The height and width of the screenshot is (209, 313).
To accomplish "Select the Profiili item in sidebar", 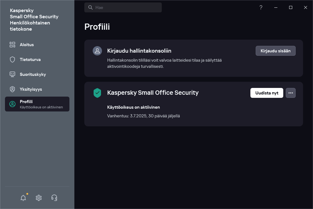I will point(37,104).
